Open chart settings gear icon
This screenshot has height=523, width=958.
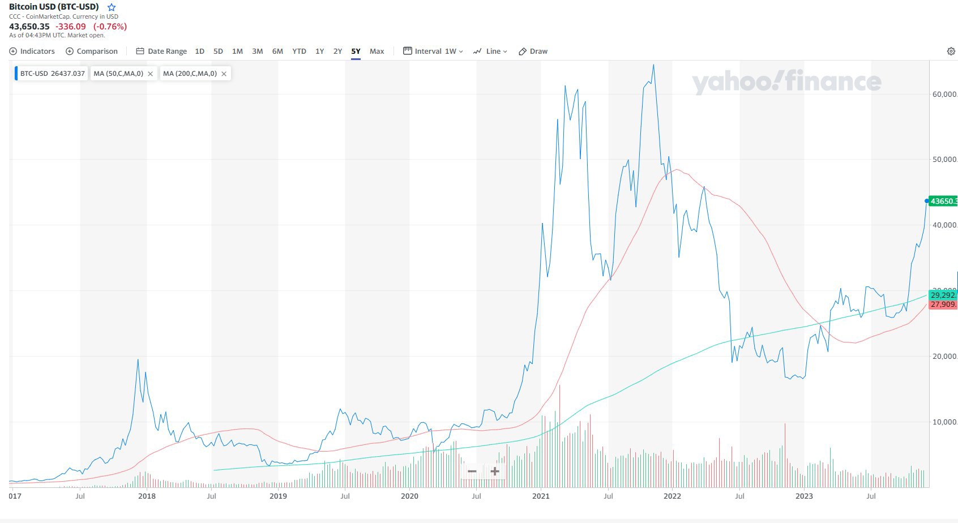coord(951,52)
